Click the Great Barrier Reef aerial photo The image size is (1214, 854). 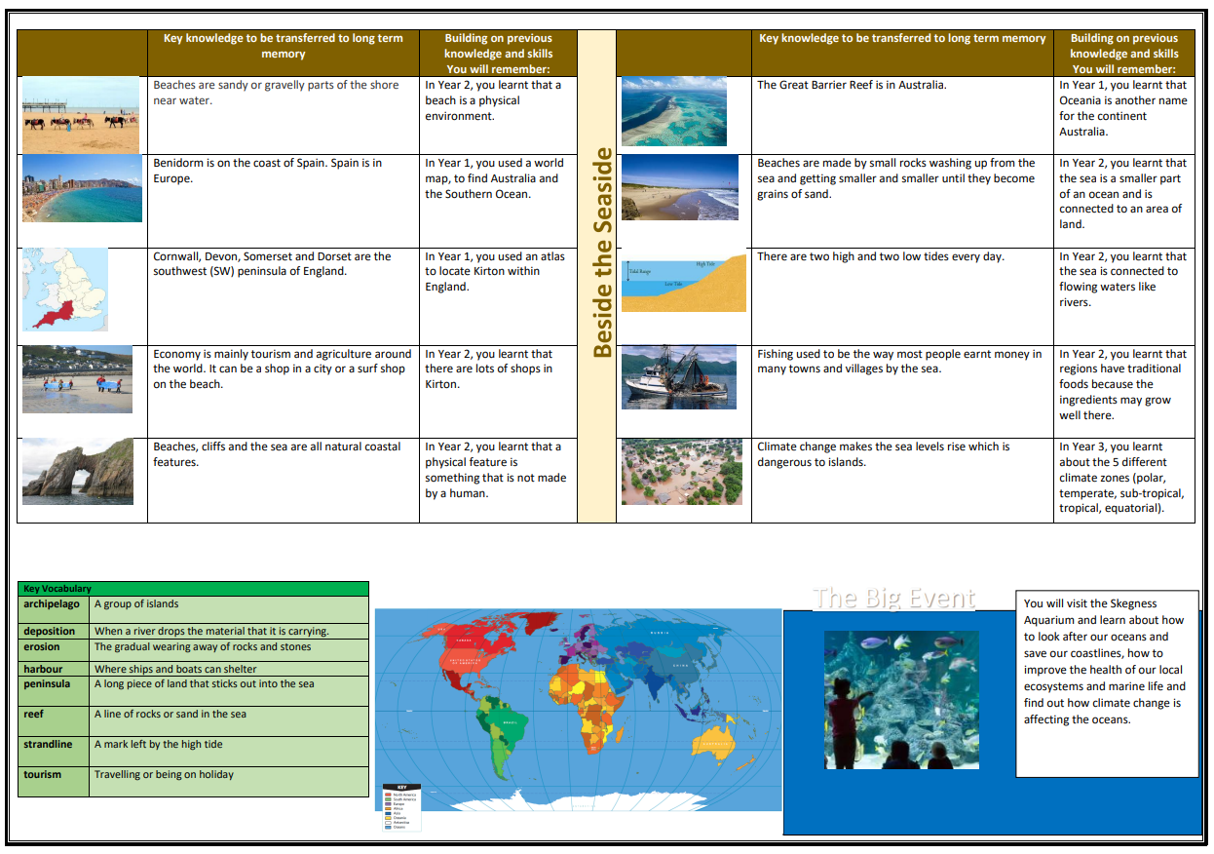[x=674, y=111]
